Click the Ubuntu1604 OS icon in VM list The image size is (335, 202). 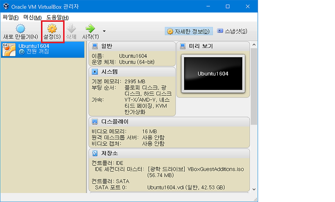(x=9, y=50)
